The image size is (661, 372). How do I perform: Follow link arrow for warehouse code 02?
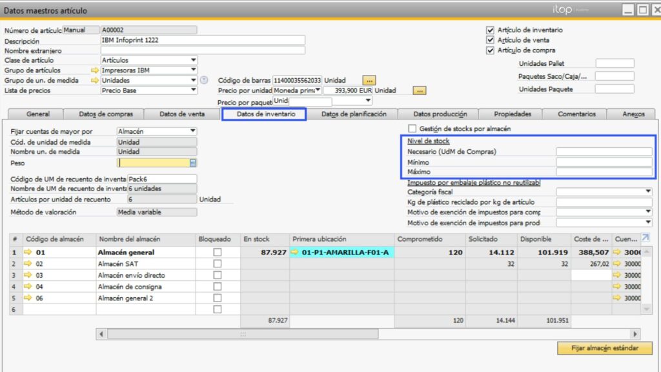28,263
